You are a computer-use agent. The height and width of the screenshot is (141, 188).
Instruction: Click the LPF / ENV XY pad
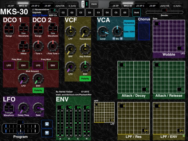tap(169, 118)
